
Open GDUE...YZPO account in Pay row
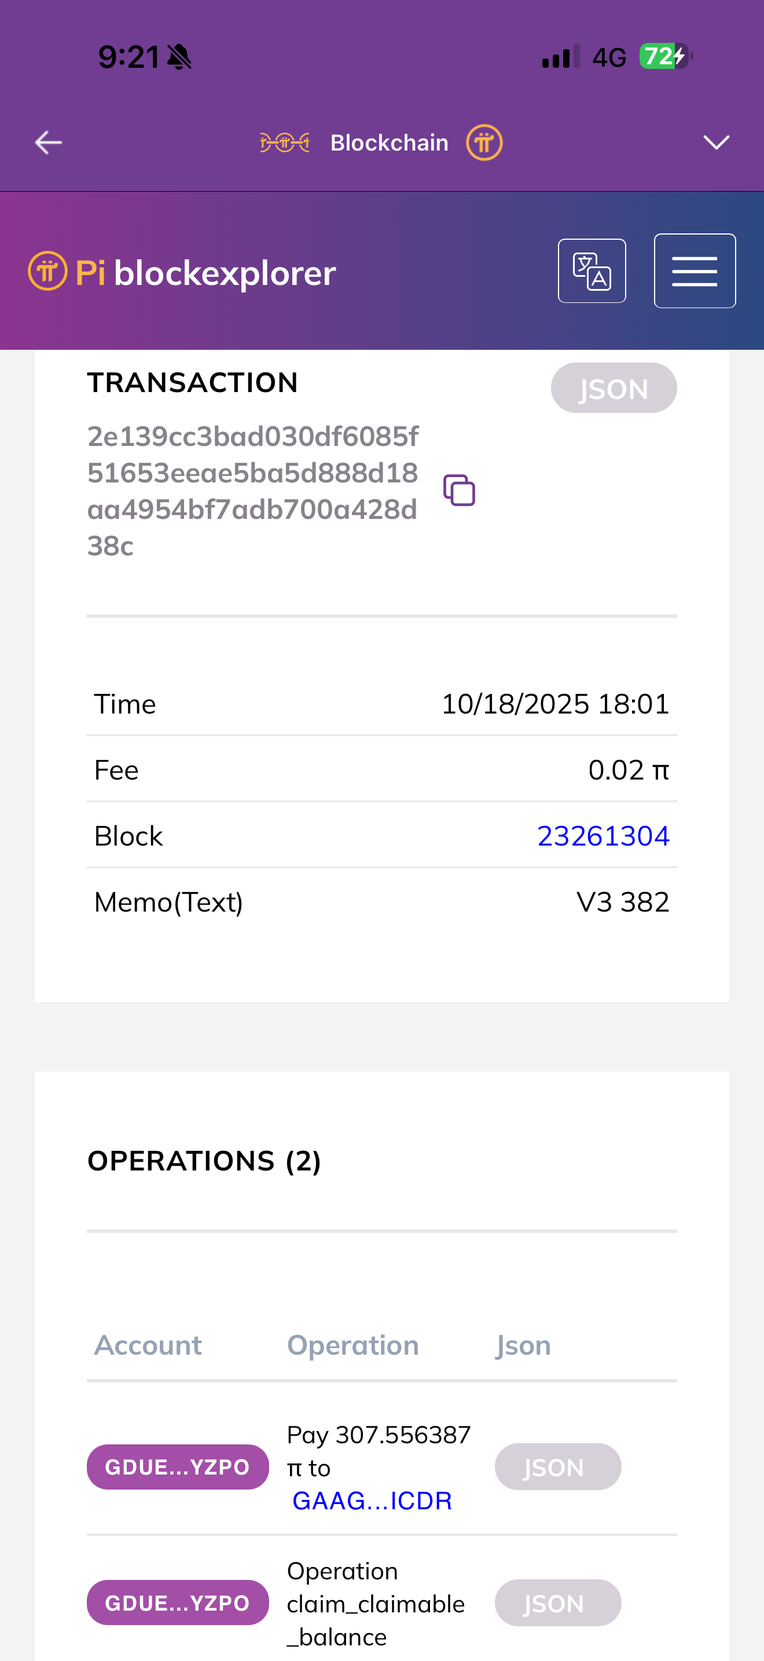coord(178,1467)
